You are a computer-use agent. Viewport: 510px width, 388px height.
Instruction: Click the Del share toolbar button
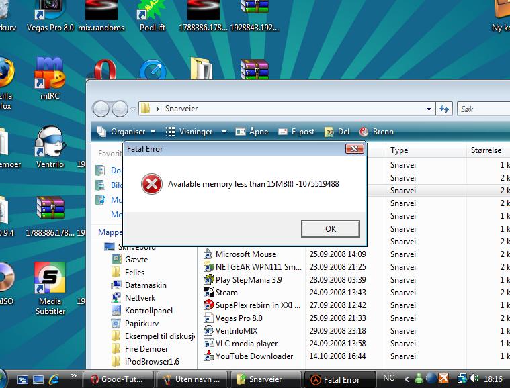[337, 132]
